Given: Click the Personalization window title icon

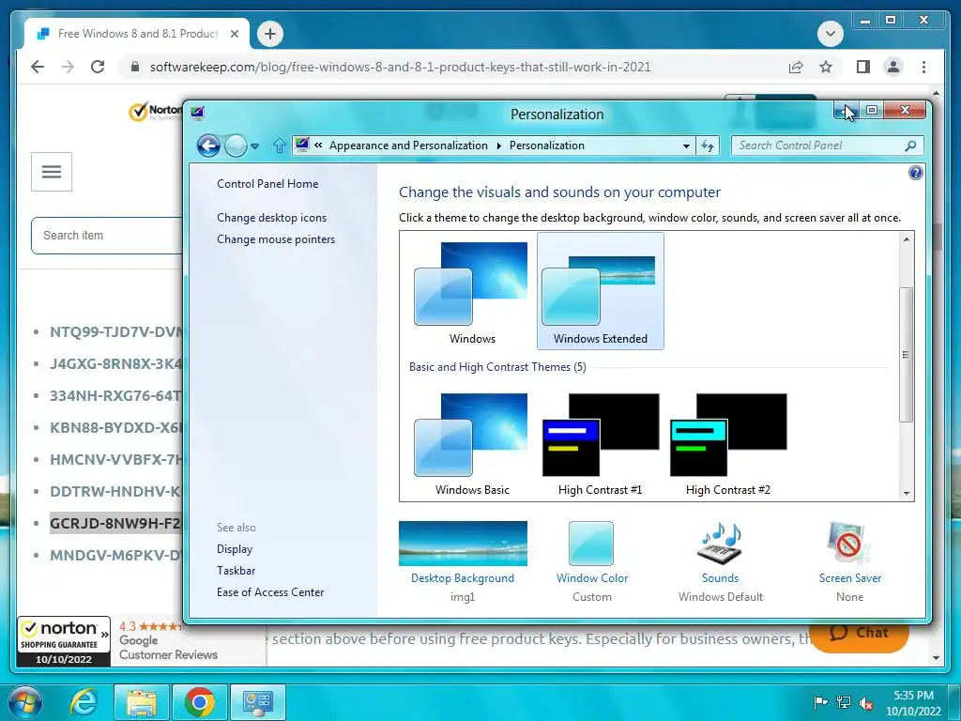Looking at the screenshot, I should (197, 113).
